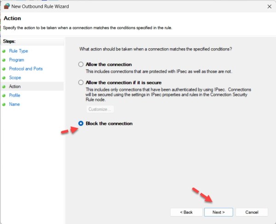Go to the Rule Type step

[x=18, y=51]
